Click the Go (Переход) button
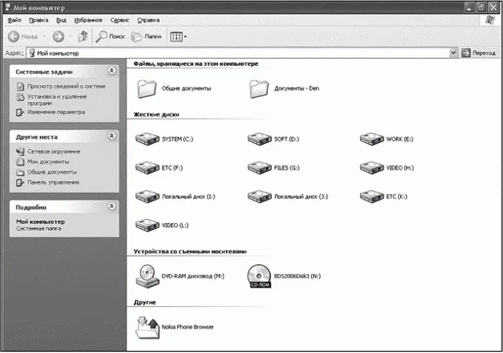The height and width of the screenshot is (353, 503). tap(479, 53)
